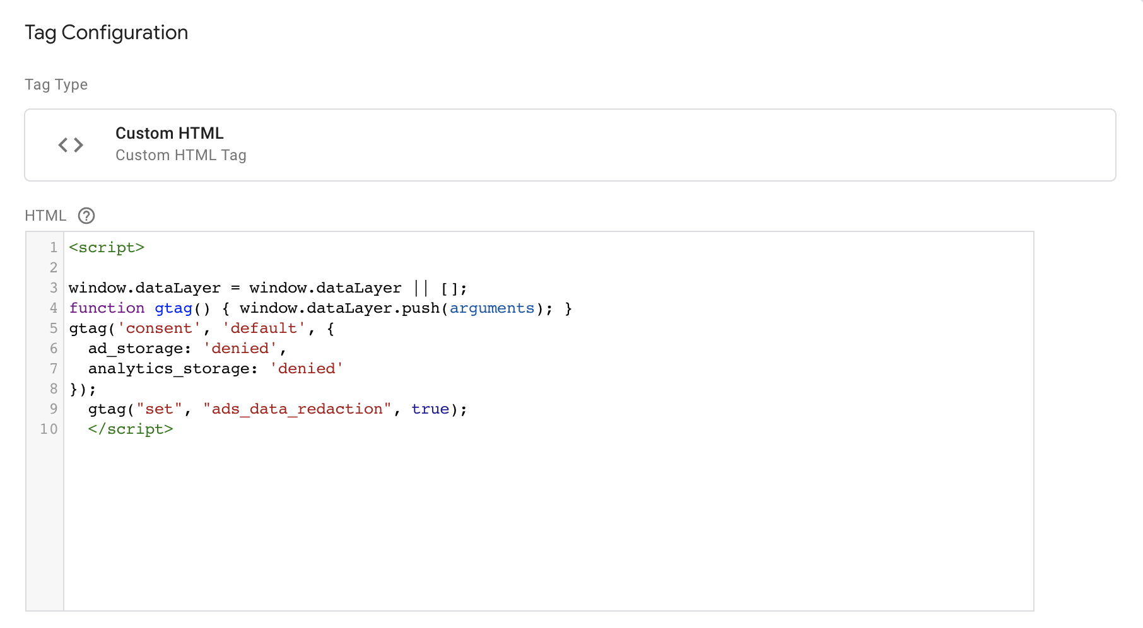Click line number 5 in the gutter

[x=54, y=329]
